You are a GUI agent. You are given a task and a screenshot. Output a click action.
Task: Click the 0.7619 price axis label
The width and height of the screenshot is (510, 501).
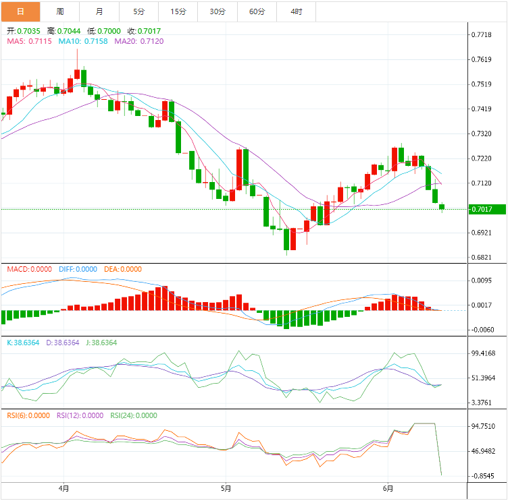[482, 59]
